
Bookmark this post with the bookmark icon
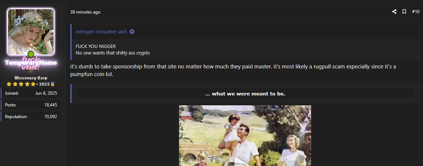(x=404, y=12)
